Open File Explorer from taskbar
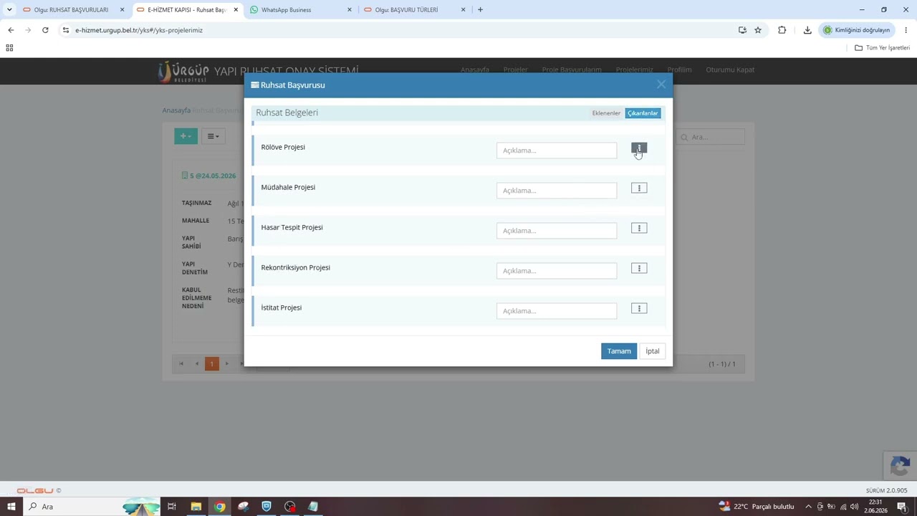 196,507
